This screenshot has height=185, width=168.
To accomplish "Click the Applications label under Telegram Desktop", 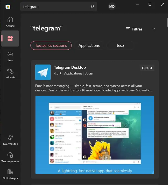I will click(x=73, y=73).
